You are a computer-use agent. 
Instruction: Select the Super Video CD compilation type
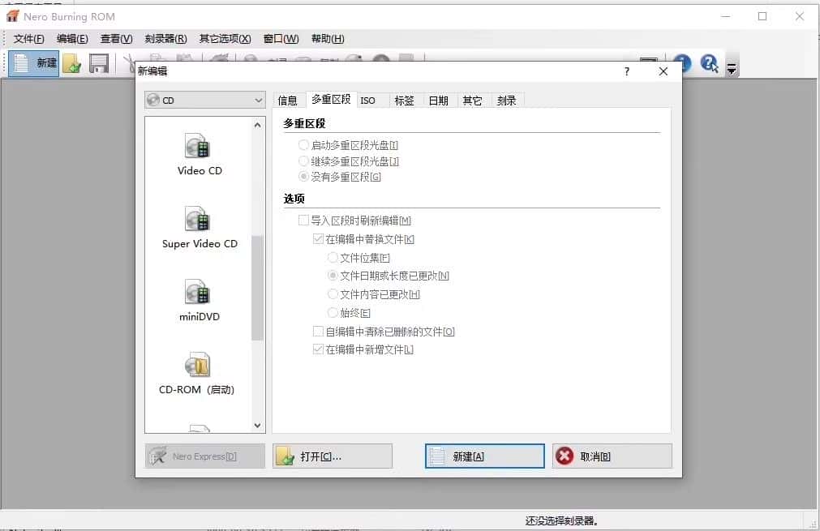pos(197,225)
